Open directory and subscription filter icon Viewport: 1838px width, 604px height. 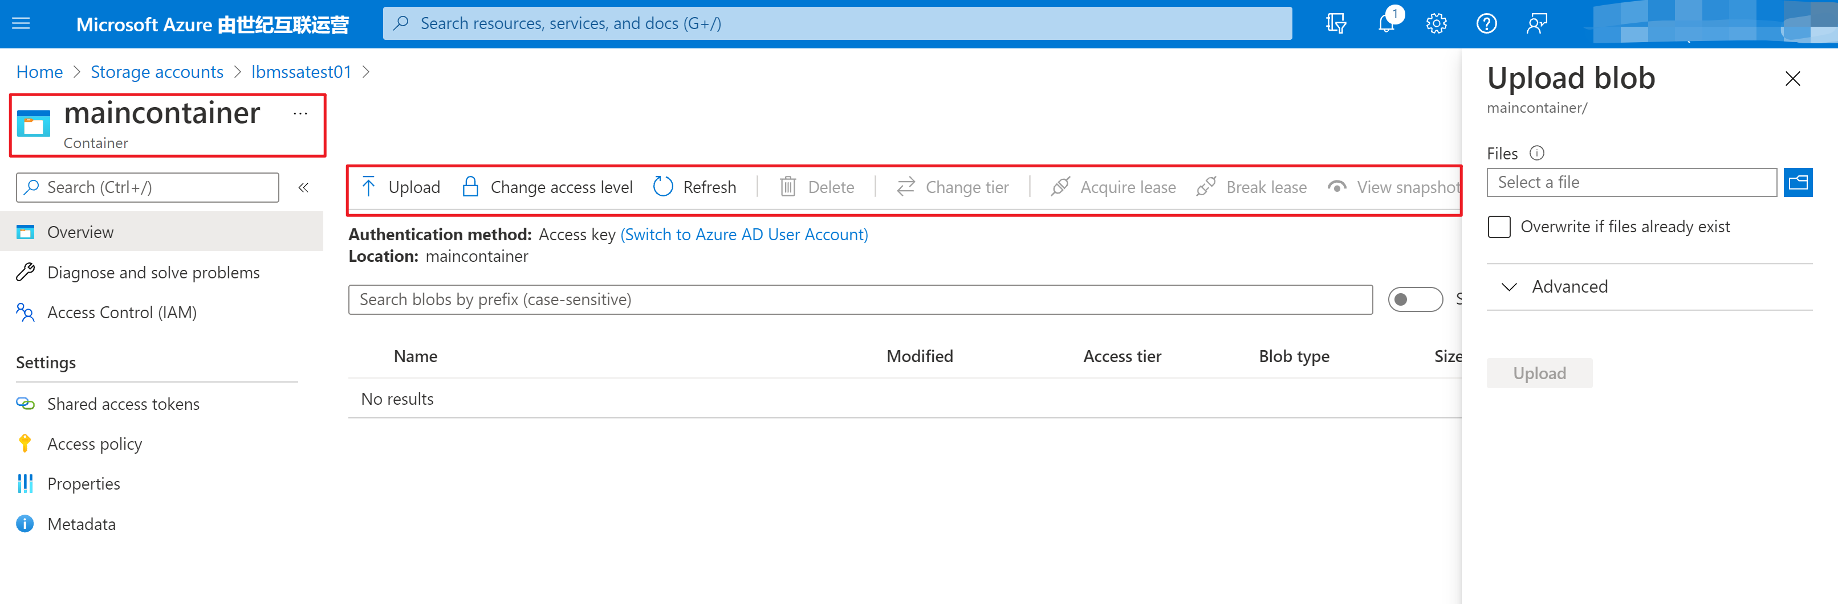[1336, 23]
